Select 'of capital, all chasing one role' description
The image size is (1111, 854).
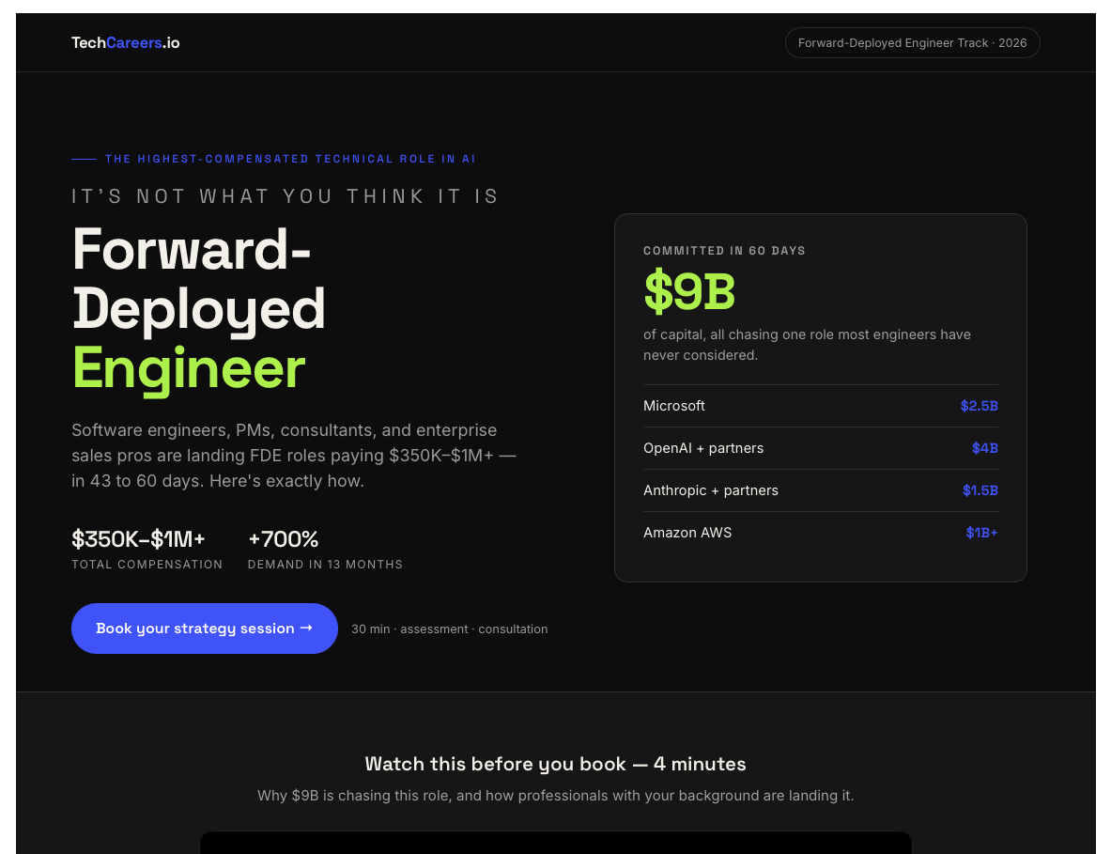coord(807,345)
